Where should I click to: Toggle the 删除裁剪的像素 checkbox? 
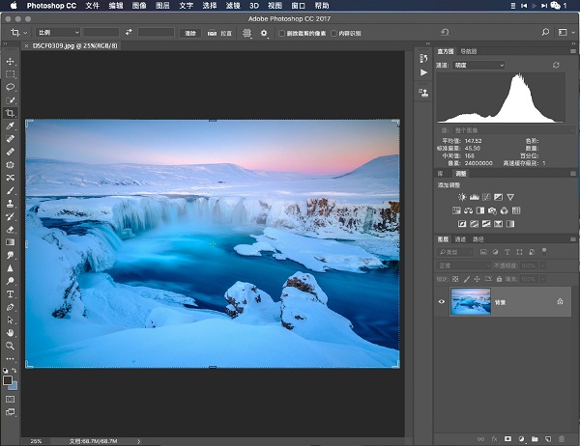click(280, 33)
